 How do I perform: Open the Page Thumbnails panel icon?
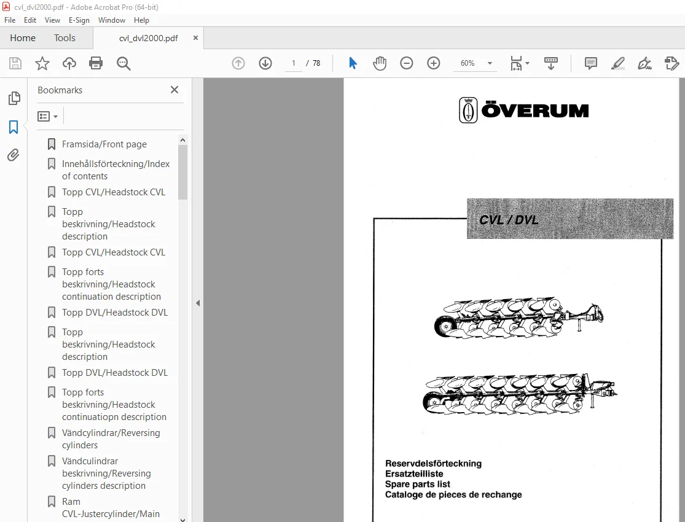click(x=14, y=98)
